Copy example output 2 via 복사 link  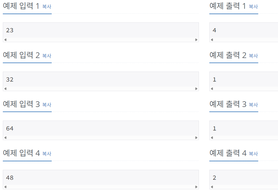[253, 56]
